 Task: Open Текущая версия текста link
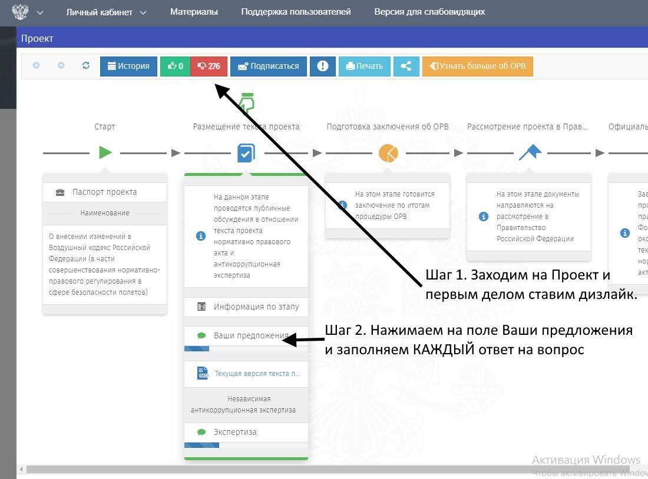pyautogui.click(x=257, y=373)
